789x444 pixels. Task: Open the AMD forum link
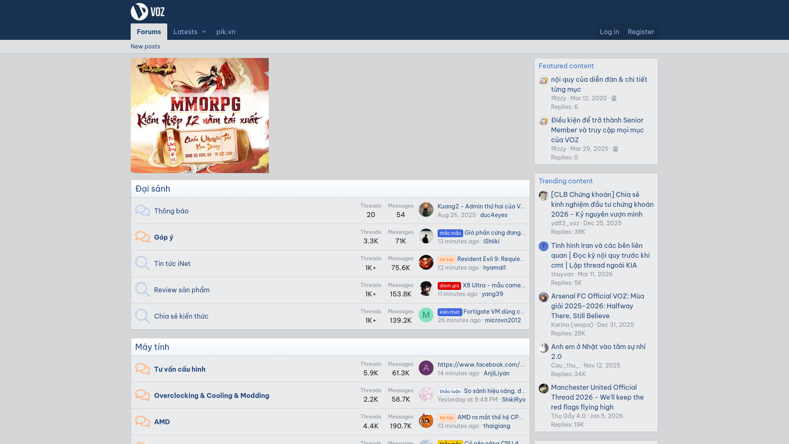[162, 422]
